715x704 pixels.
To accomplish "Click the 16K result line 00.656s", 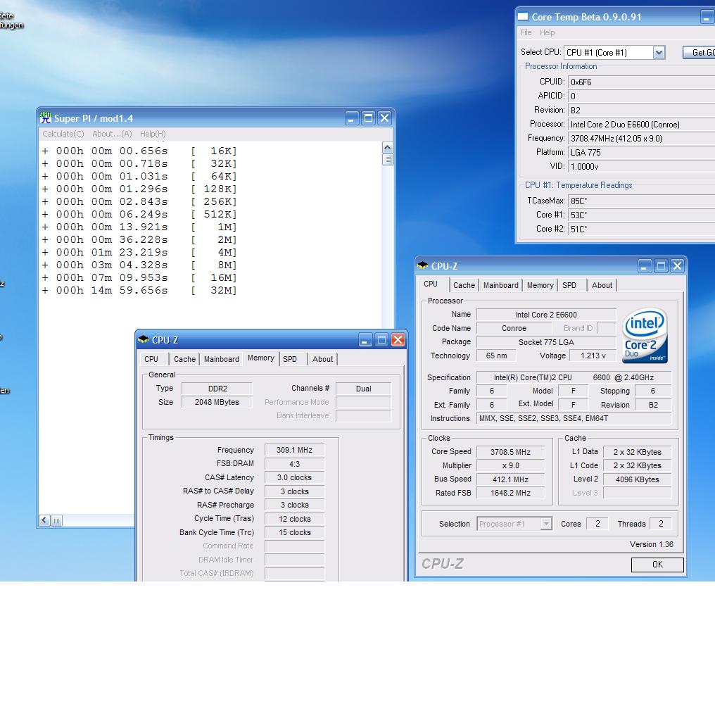I will pos(139,151).
